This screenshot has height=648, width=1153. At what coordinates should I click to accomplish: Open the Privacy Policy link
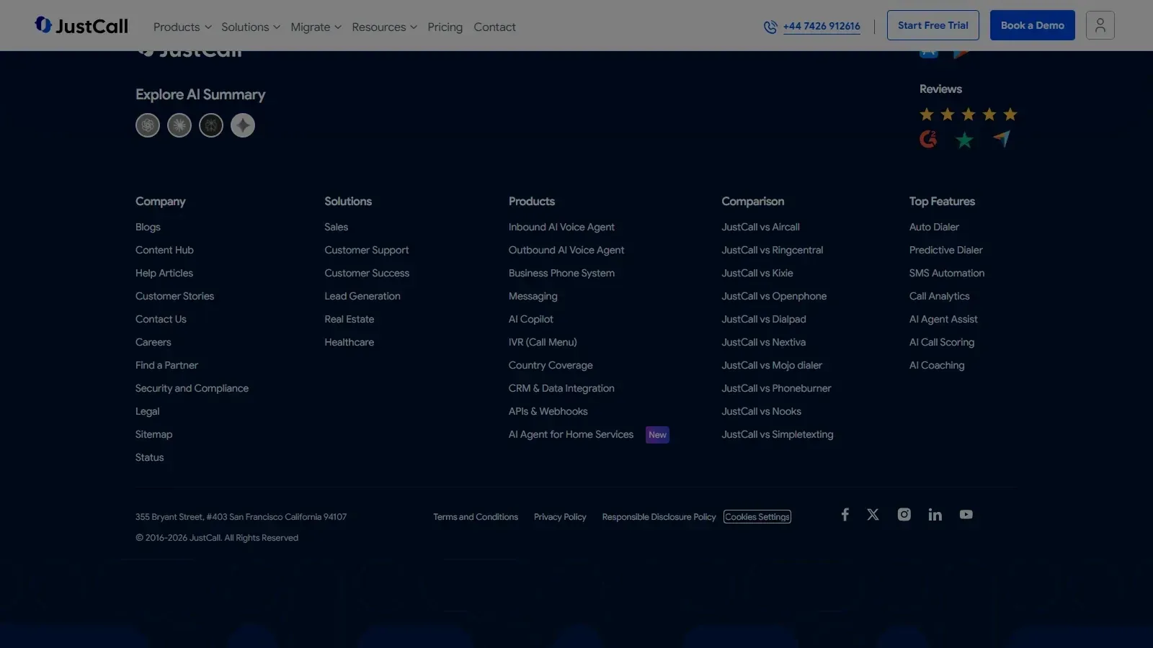560,517
